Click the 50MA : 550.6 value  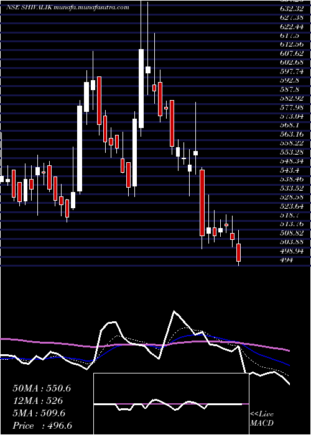tap(42, 388)
